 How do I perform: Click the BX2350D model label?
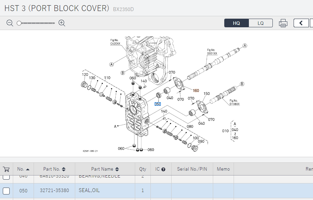pyautogui.click(x=123, y=9)
